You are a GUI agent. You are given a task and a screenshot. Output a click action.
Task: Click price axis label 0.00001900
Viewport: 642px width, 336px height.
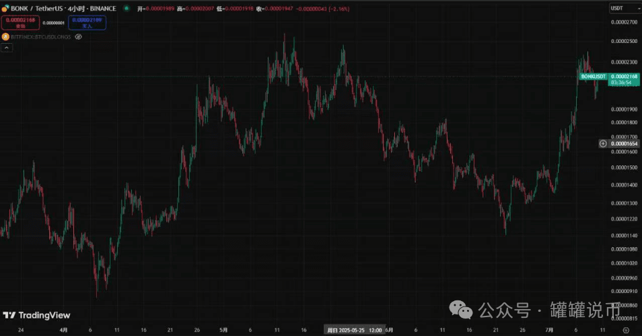tap(625, 109)
